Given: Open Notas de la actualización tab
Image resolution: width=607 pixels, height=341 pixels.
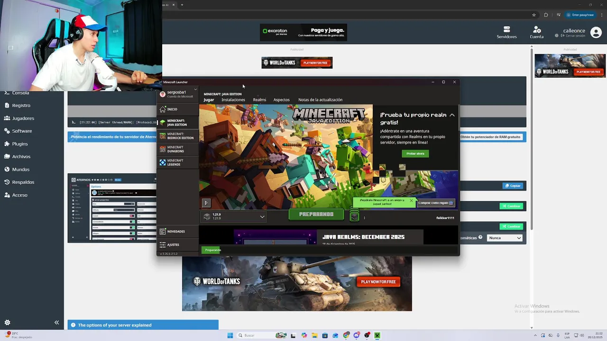Looking at the screenshot, I should pos(320,100).
